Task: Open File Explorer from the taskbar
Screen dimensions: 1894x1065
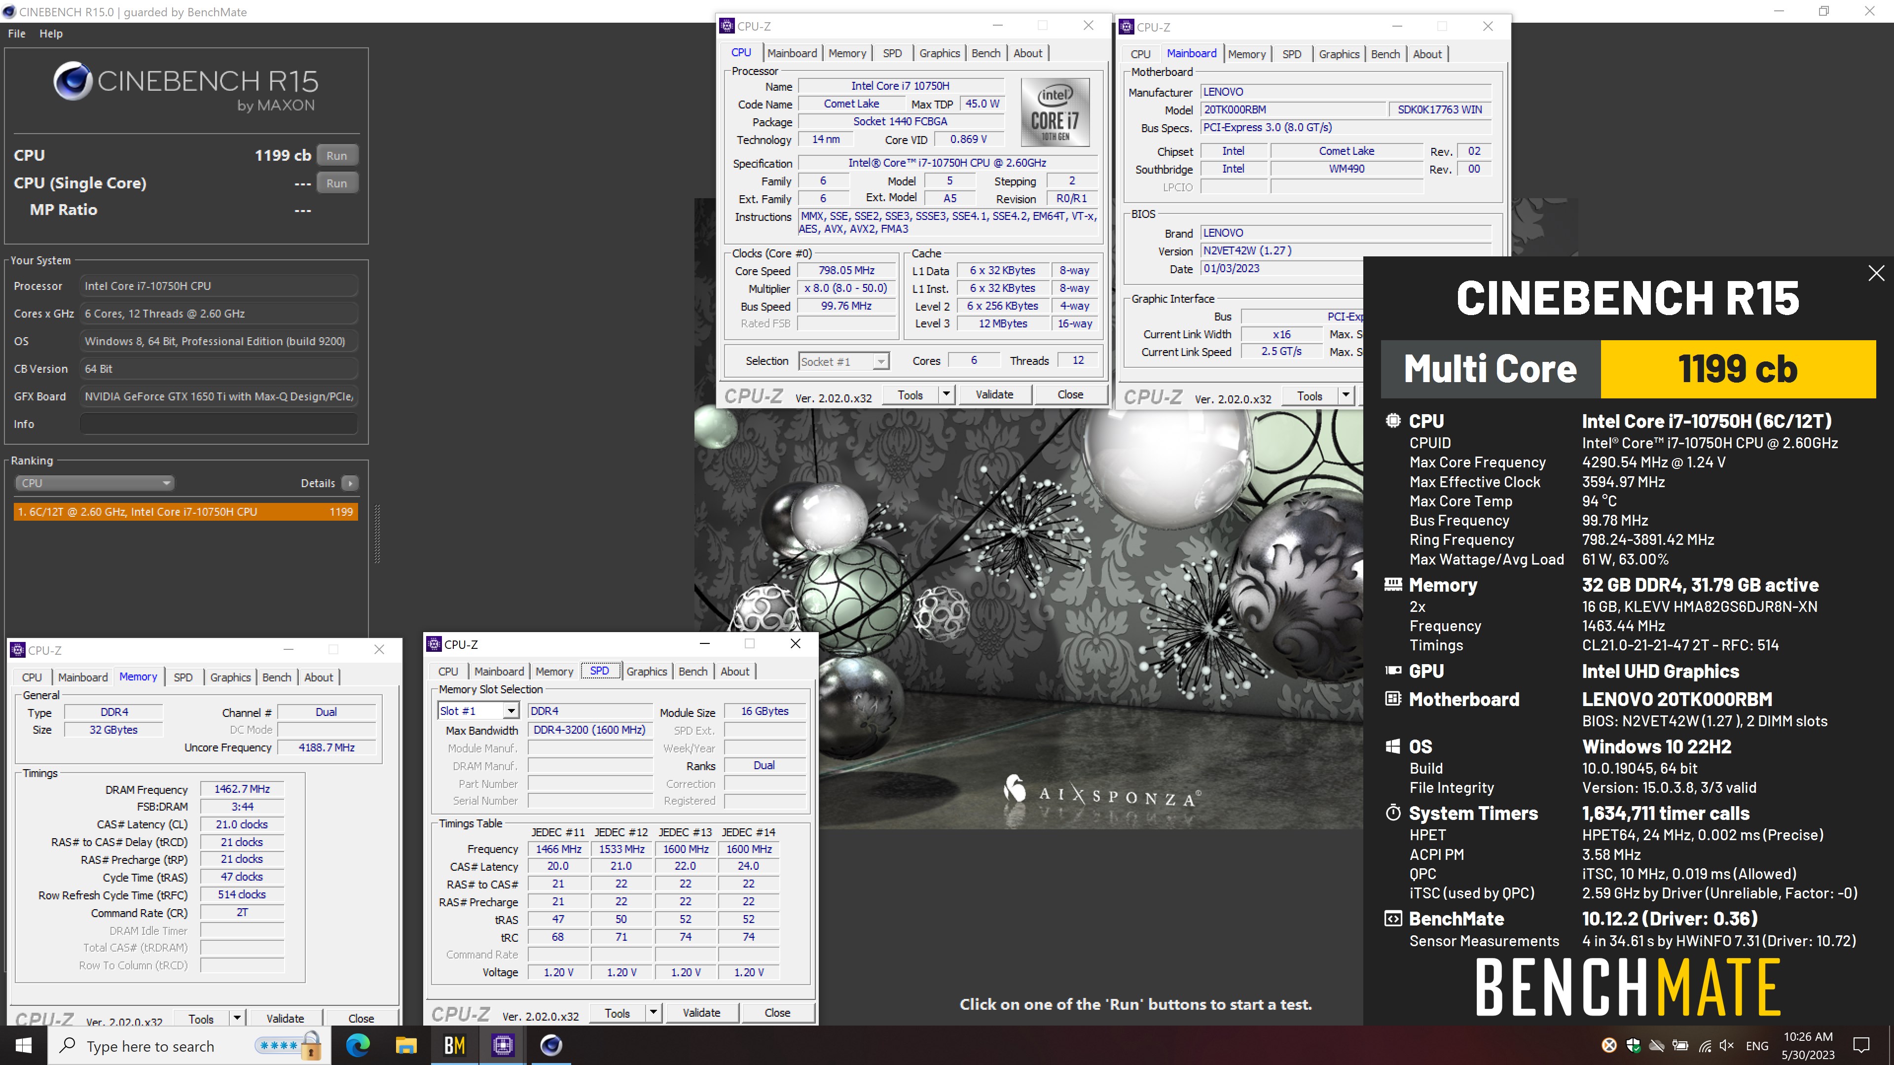Action: [x=406, y=1045]
